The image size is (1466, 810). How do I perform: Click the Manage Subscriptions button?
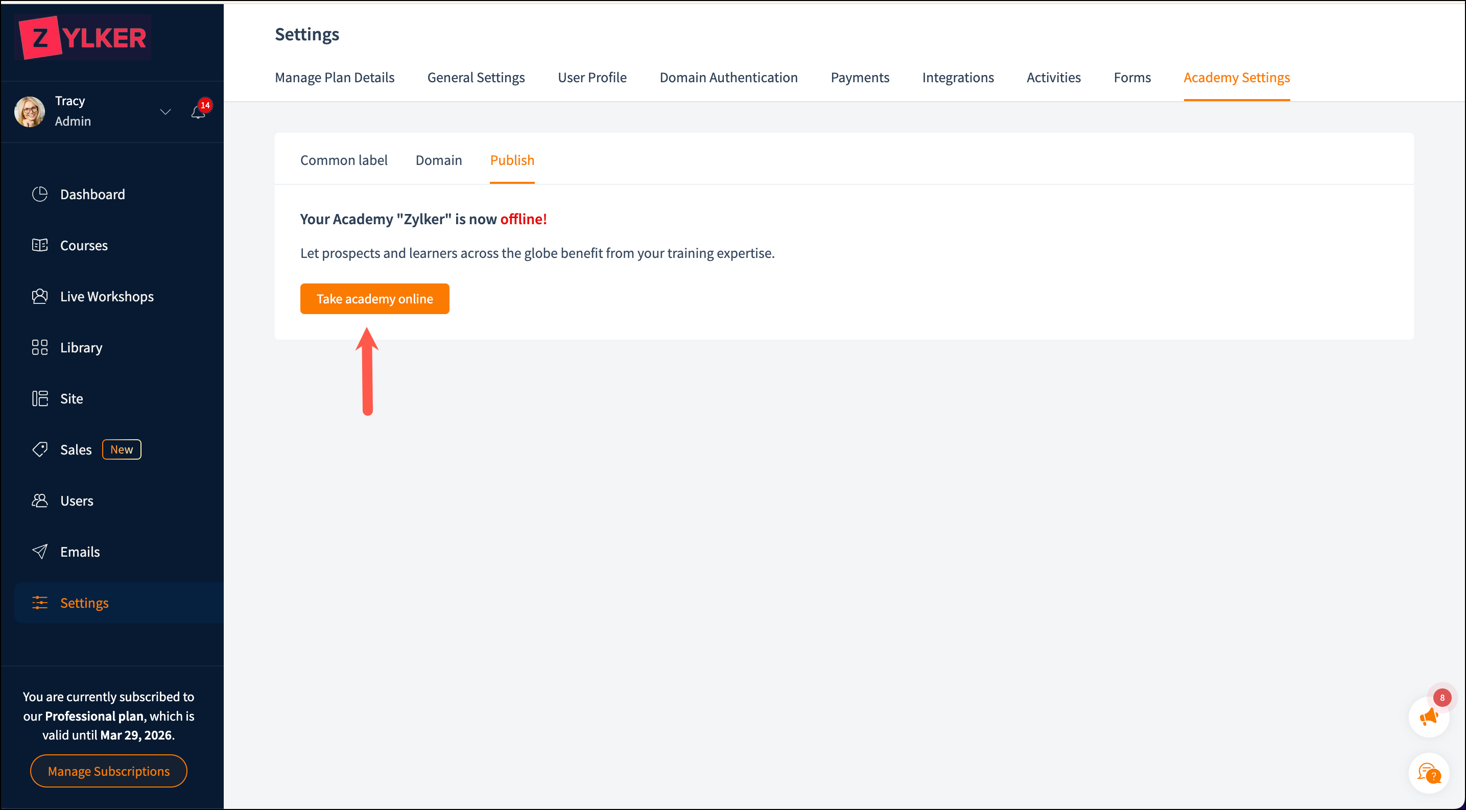[109, 771]
